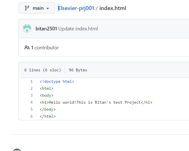The height and width of the screenshot is (151, 189).
Task: Click the 96 Bytes file size
Action: (78, 70)
